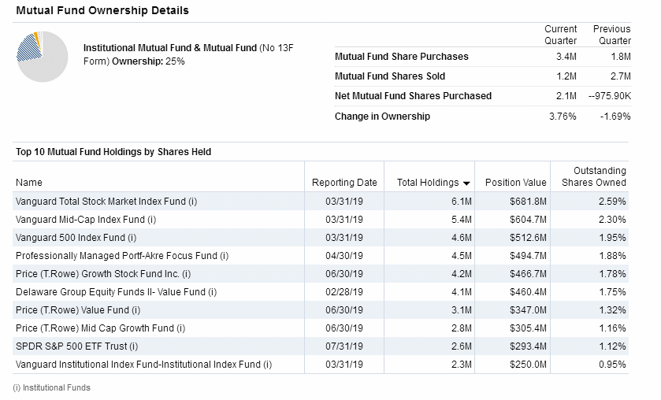Select Price (T.Rowe) Growth Stock Fund Inc.
Image resolution: width=661 pixels, height=400 pixels.
103,274
